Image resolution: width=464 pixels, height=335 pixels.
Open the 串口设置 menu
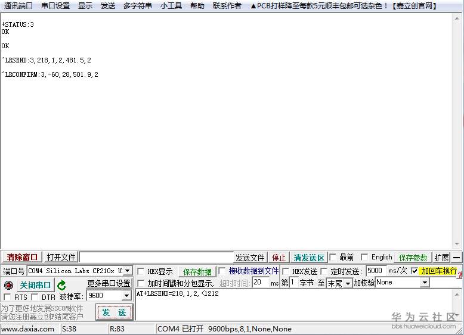coord(55,5)
